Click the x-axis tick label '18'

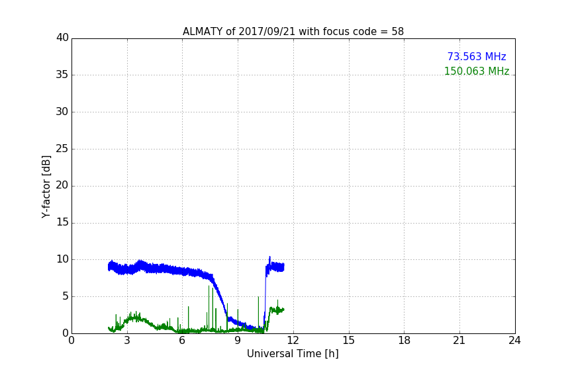click(x=405, y=341)
